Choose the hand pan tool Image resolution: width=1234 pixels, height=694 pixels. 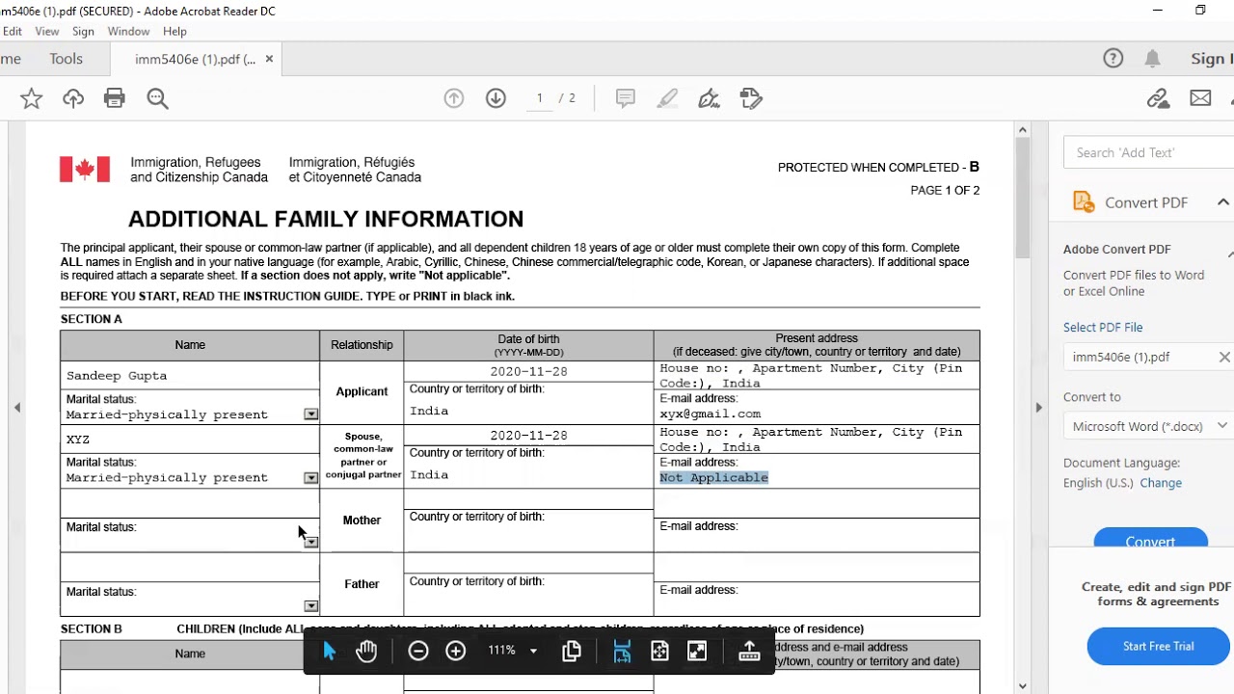click(366, 651)
